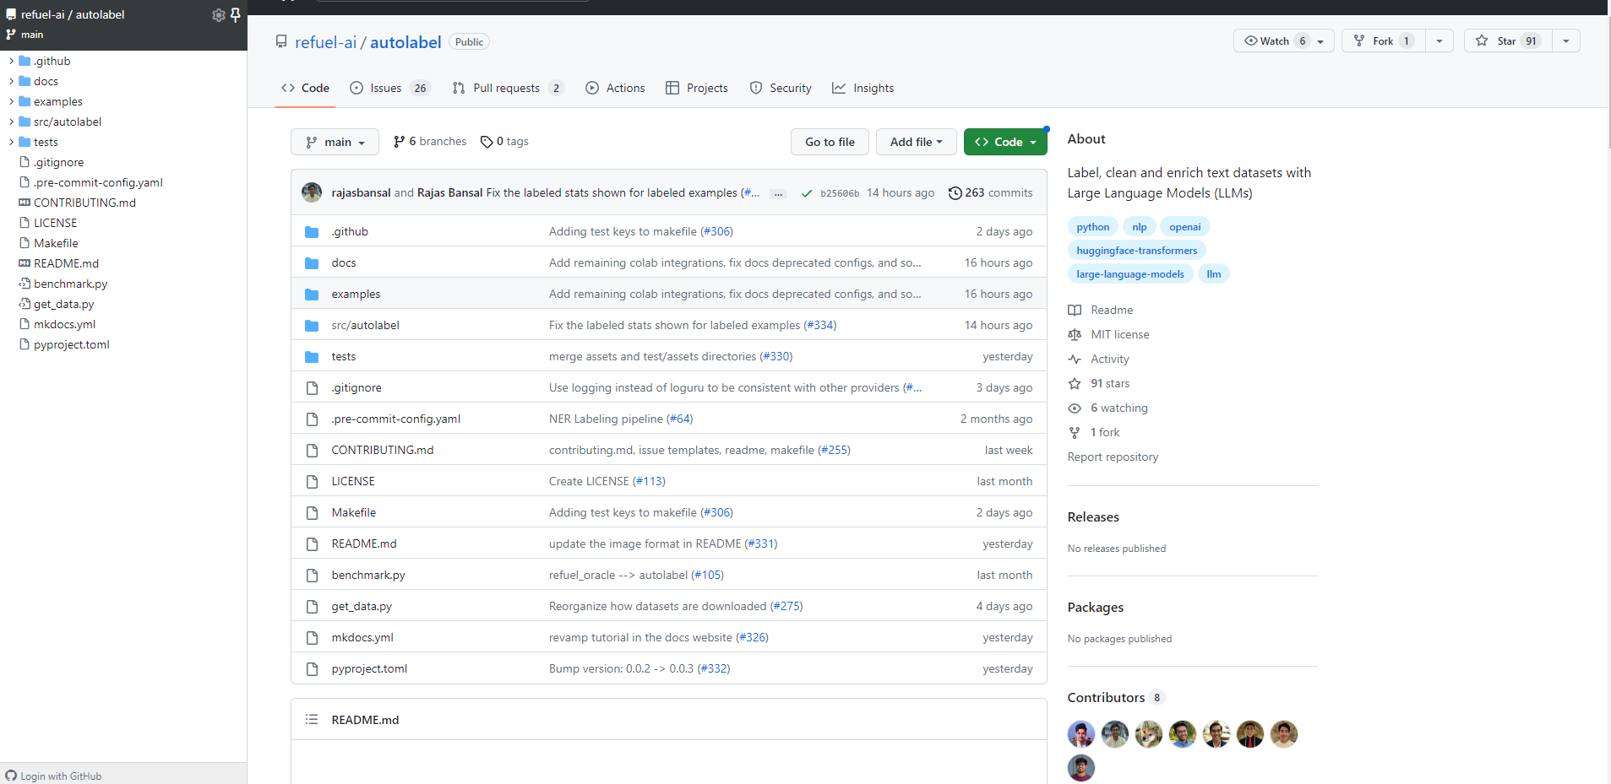Click the commit history clock icon
The height and width of the screenshot is (784, 1611).
[955, 193]
